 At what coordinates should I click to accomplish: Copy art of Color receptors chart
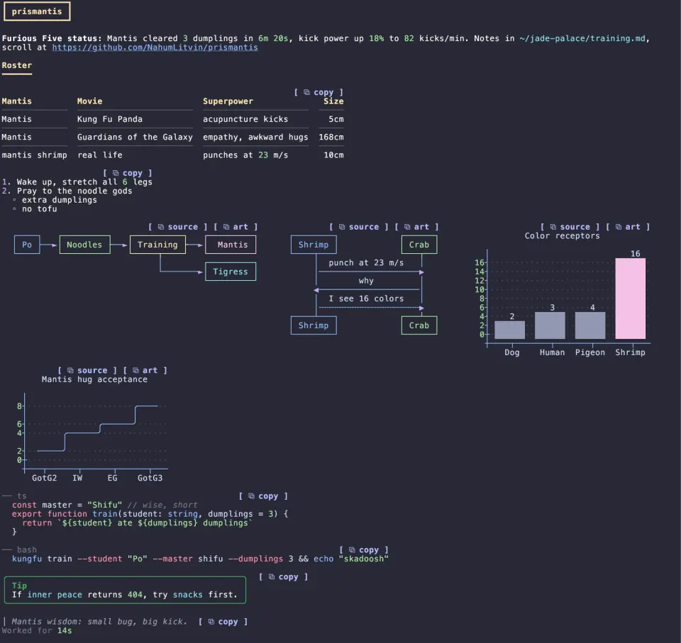pyautogui.click(x=628, y=227)
